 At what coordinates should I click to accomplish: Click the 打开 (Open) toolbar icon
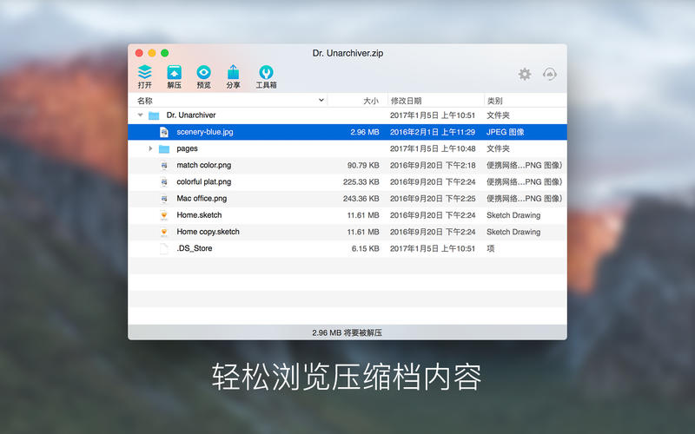[x=144, y=73]
